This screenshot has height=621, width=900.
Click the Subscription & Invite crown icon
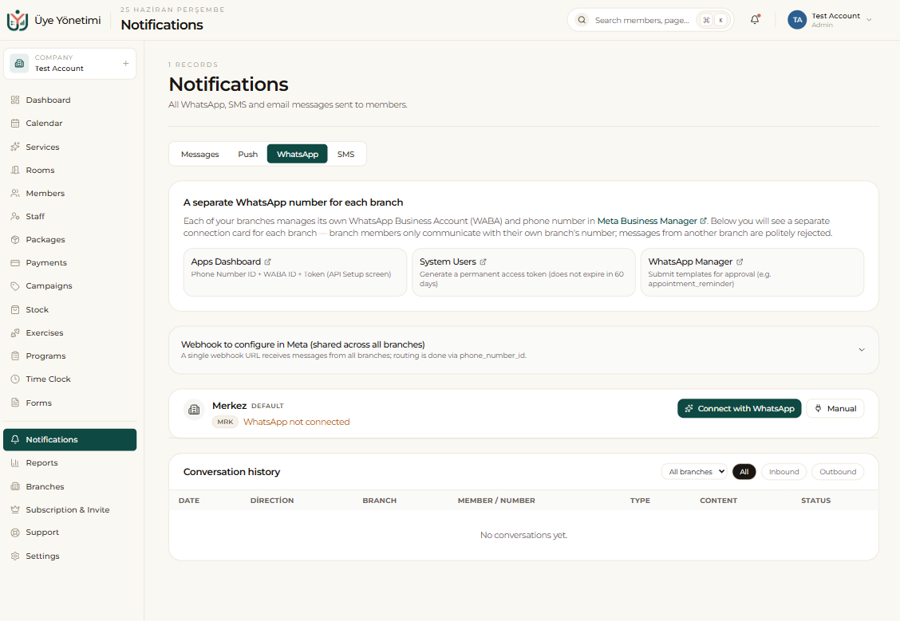click(x=15, y=509)
